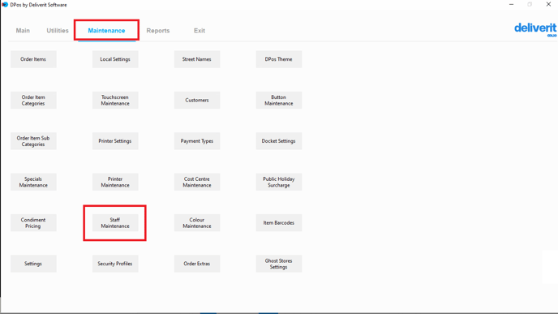Screen dimensions: 558x314
Task: Click the deliverit logo
Action: point(535,29)
